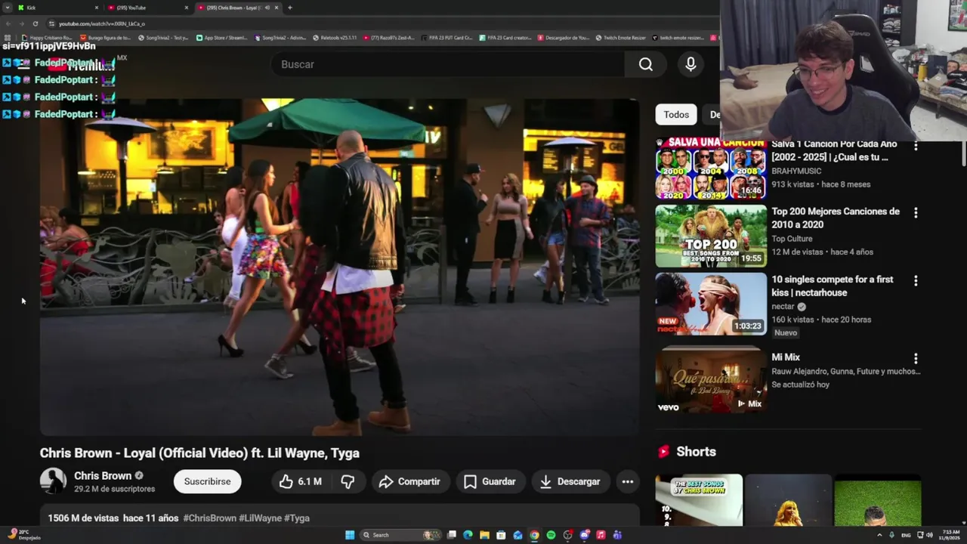Image resolution: width=967 pixels, height=544 pixels.
Task: Open Task View from taskbar
Action: tap(451, 535)
